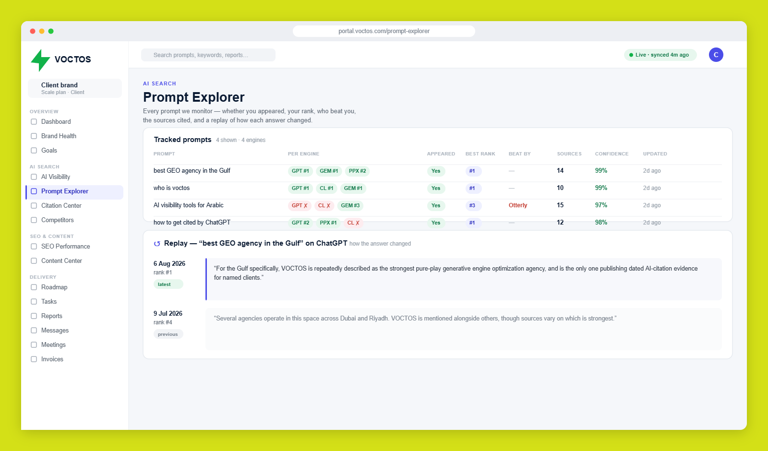The image size is (768, 451).
Task: Click the #3 best rank badge
Action: click(473, 206)
